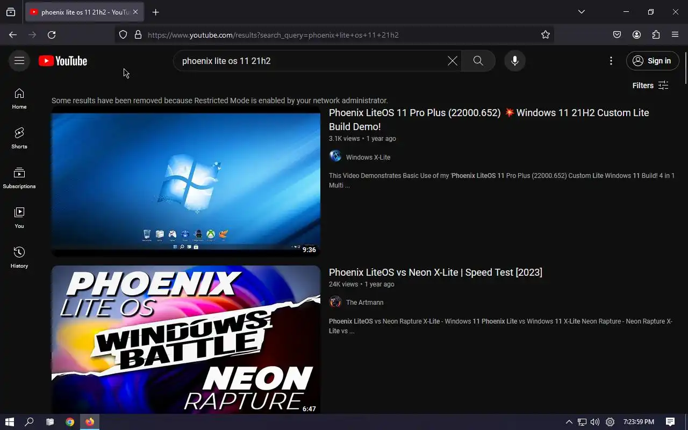Click the settings gear tray icon
The height and width of the screenshot is (430, 688).
(610, 422)
